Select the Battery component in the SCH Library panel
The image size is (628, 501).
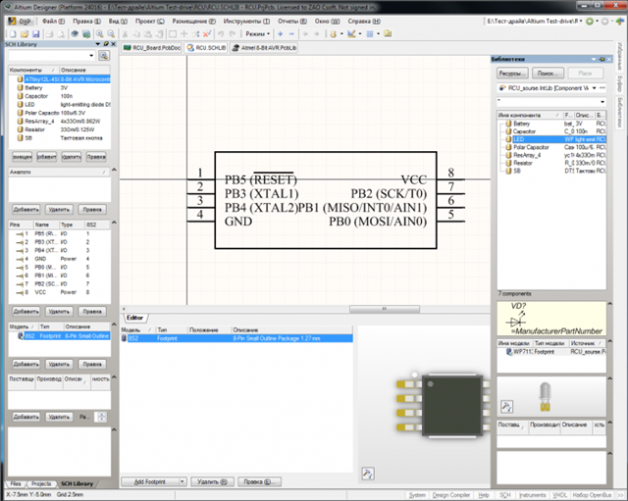click(x=59, y=87)
